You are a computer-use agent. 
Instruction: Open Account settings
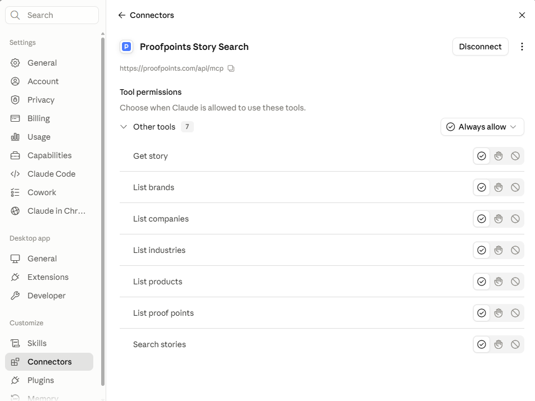coord(49,81)
